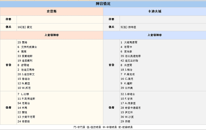This screenshot has height=130, width=206.
Task: Click 史雲斯's 傷兵 row label
Action: coord(8,27)
